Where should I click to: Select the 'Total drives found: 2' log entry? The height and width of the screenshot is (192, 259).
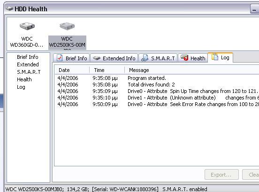157,85
